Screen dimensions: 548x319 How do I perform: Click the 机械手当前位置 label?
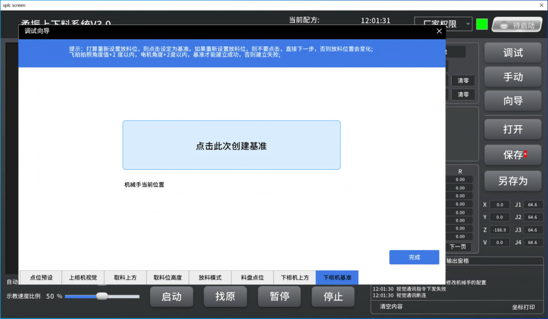(144, 185)
